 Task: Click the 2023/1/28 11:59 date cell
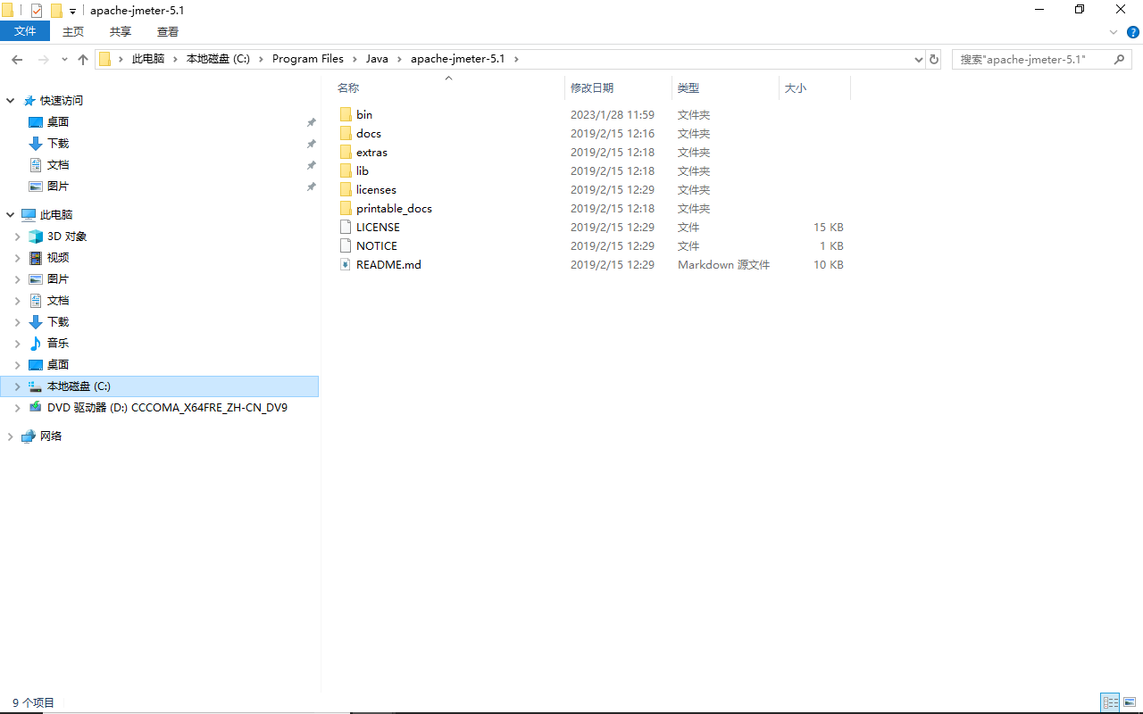click(x=613, y=114)
